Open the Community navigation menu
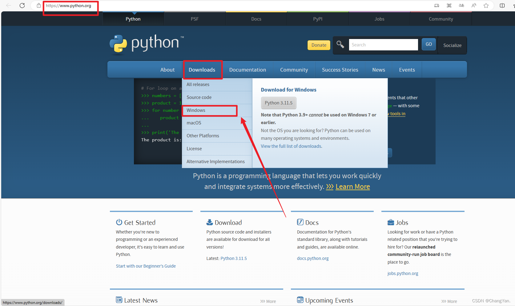The image size is (515, 306). [x=294, y=70]
